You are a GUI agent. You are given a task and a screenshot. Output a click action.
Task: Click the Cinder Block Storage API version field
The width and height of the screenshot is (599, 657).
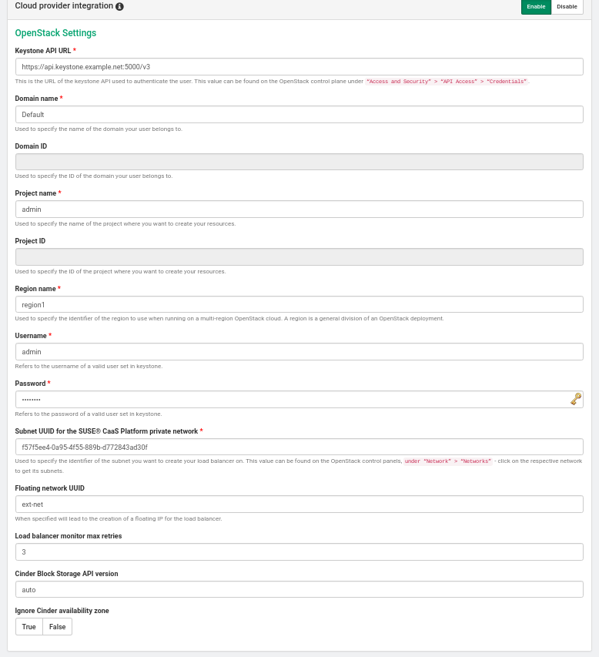coord(299,589)
